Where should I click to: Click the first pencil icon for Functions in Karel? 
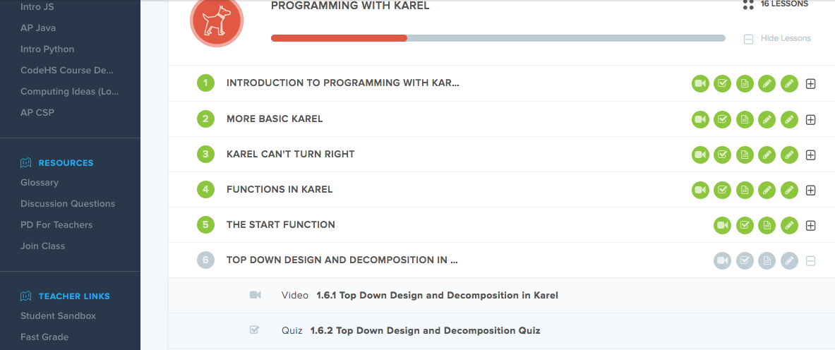click(767, 189)
